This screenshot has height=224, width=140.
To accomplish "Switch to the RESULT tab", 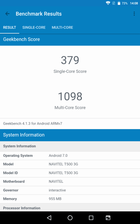I will pos(9,27).
